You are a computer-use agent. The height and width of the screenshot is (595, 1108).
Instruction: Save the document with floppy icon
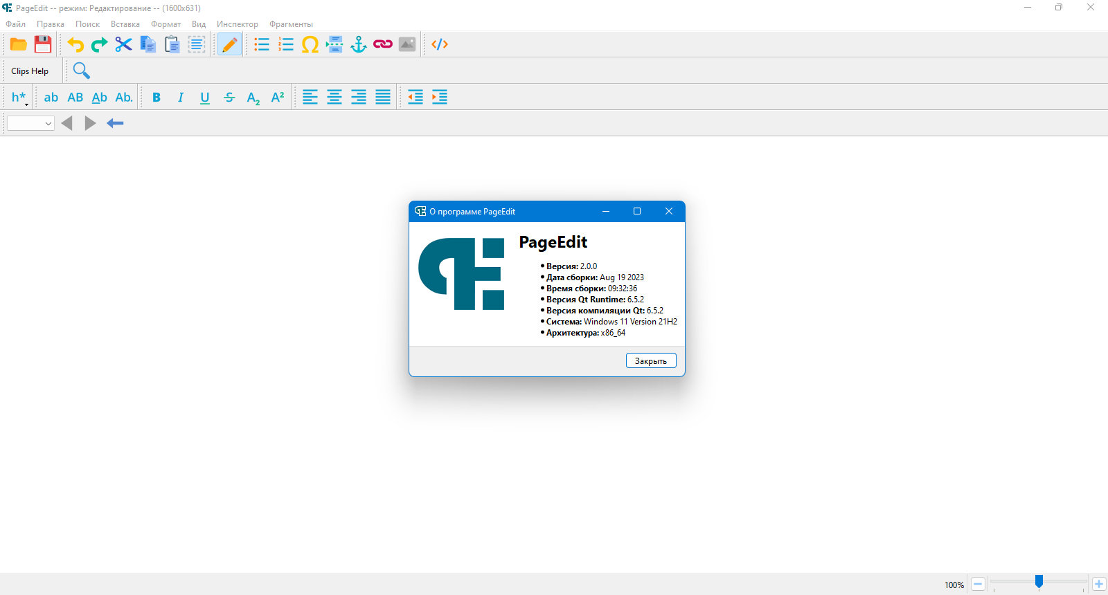tap(43, 44)
